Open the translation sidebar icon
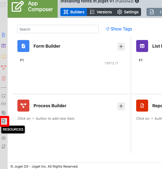The height and width of the screenshot is (169, 162). coord(4,113)
